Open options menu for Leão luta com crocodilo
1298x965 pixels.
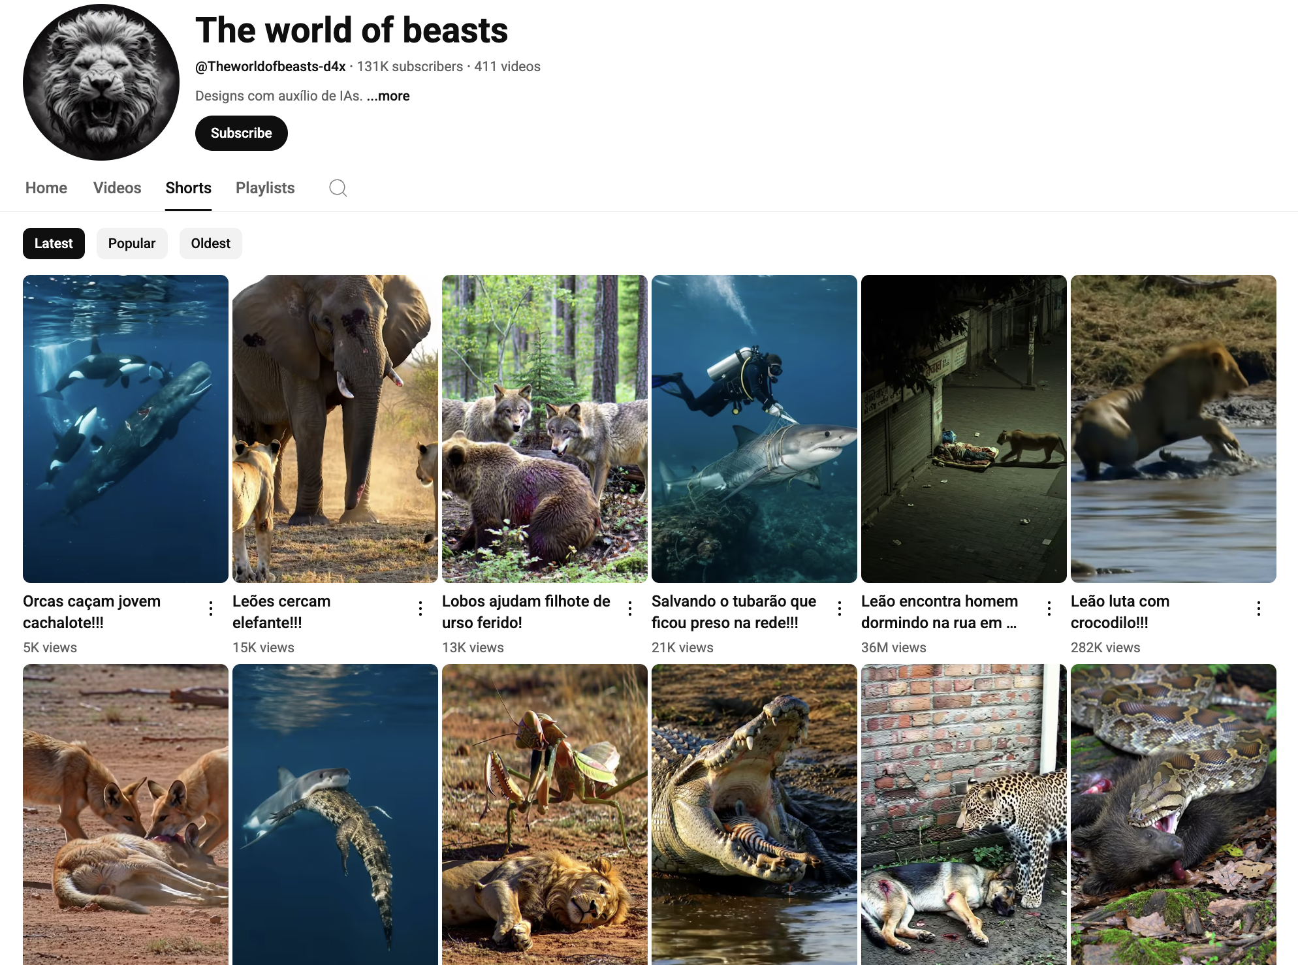1259,609
